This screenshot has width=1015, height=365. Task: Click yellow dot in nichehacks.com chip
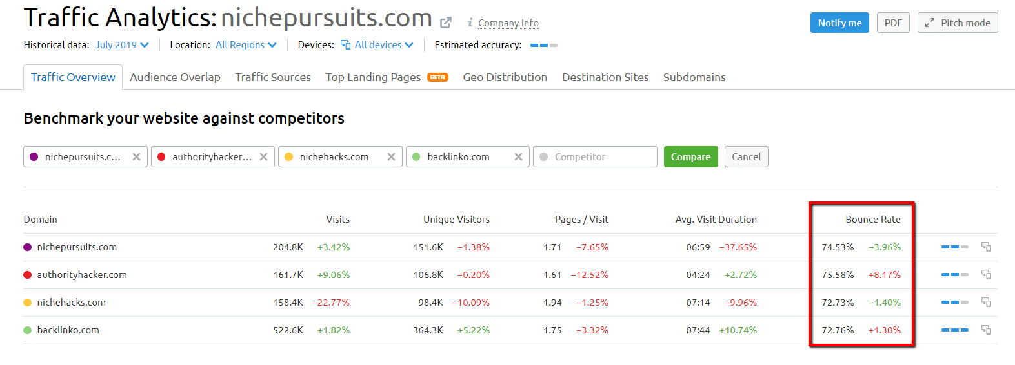(x=288, y=156)
